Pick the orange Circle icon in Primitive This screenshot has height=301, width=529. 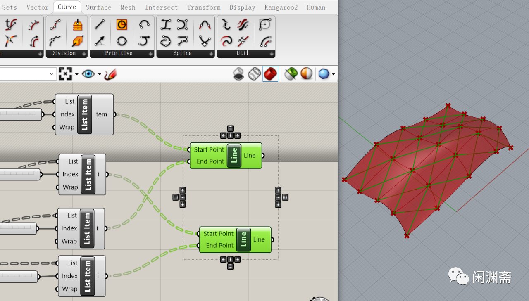[122, 24]
